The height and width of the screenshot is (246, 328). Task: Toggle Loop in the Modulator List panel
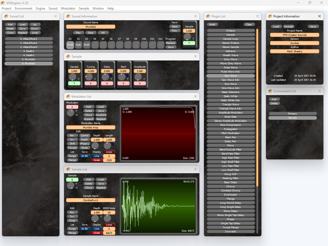point(109,152)
